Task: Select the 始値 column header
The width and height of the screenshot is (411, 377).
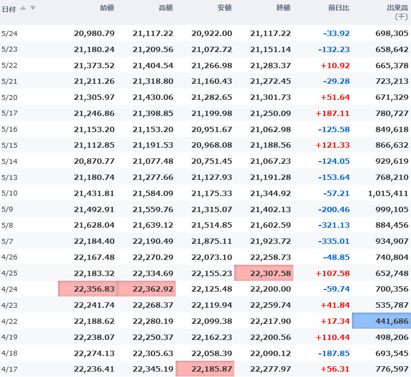Action: (107, 8)
